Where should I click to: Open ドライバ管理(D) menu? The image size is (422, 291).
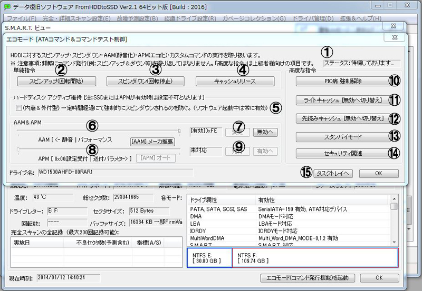pyautogui.click(x=313, y=18)
